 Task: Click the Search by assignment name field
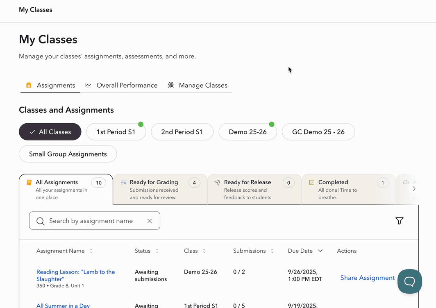tap(95, 221)
